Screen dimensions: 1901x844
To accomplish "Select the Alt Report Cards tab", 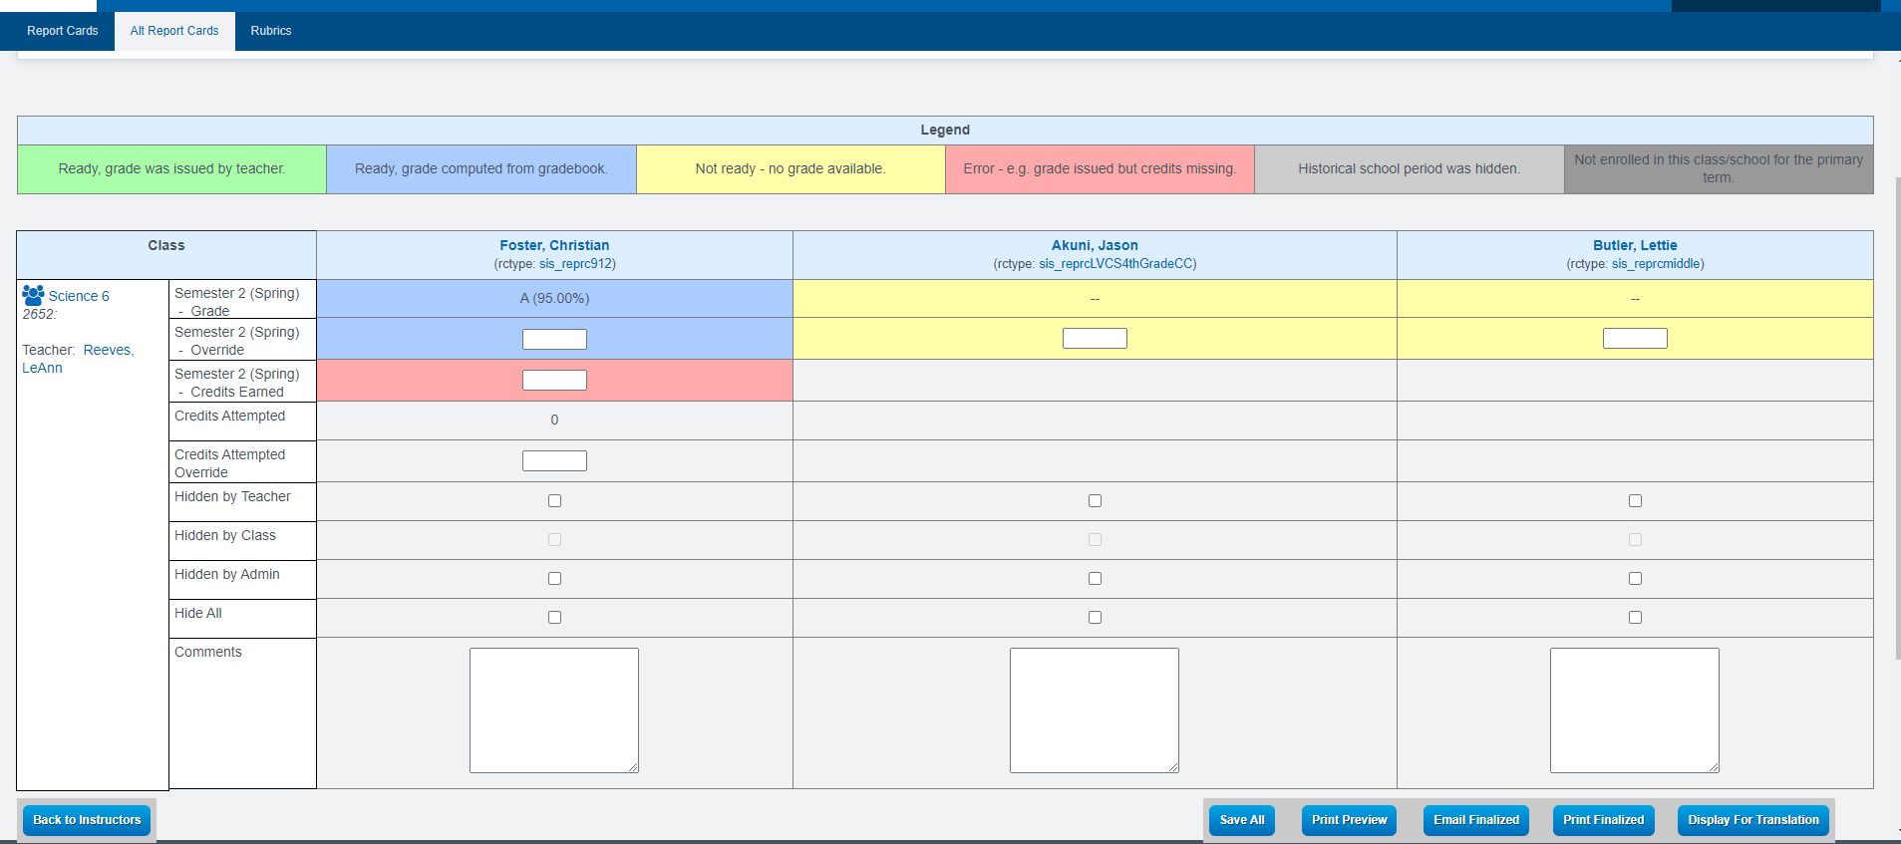I will (x=174, y=31).
